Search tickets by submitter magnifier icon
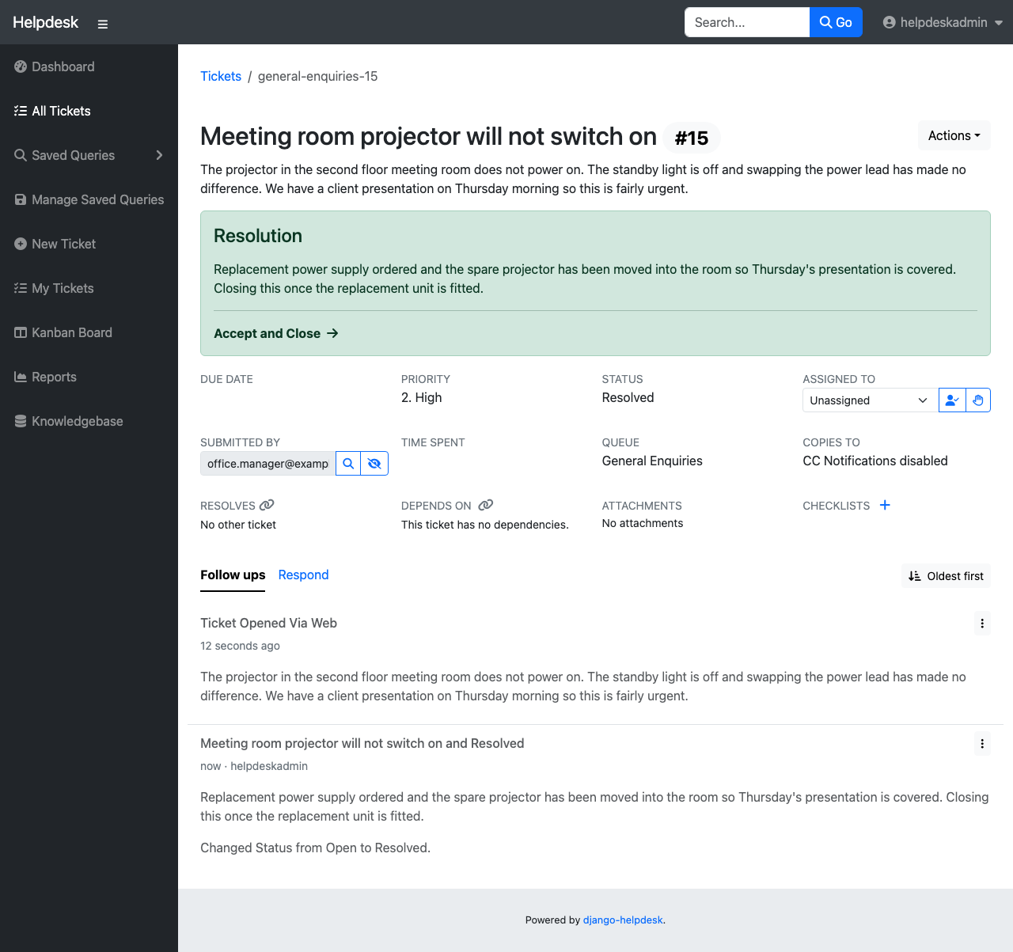Image resolution: width=1013 pixels, height=952 pixels. (348, 464)
